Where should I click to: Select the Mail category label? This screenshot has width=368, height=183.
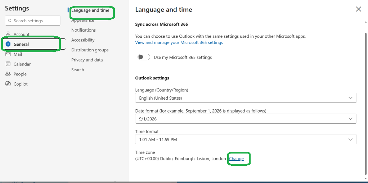coord(18,54)
